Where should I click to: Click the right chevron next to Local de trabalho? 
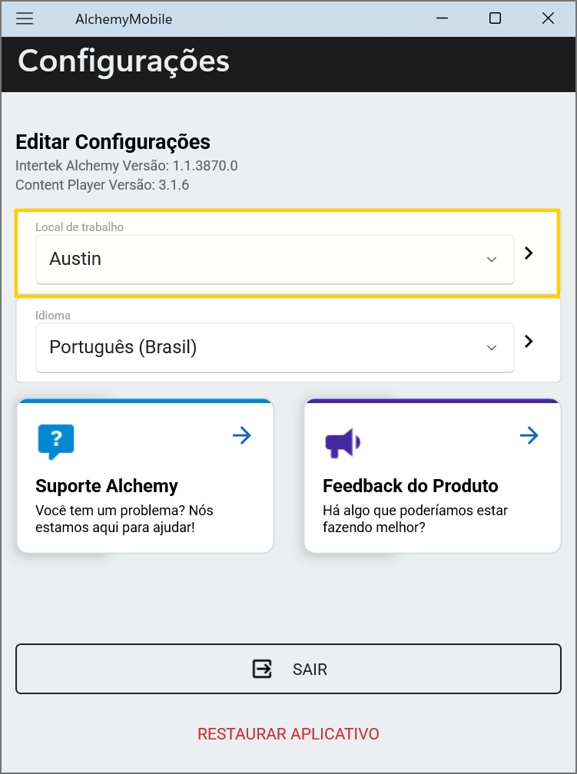tap(529, 253)
